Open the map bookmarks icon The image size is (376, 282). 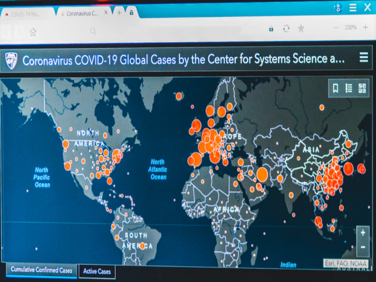point(335,89)
